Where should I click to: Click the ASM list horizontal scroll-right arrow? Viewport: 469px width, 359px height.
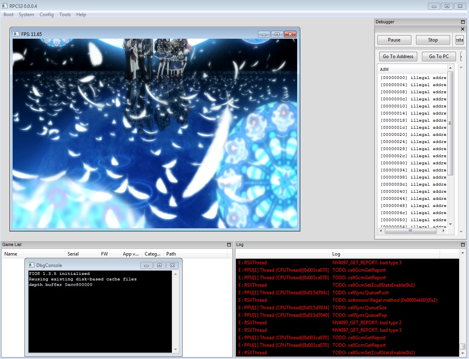(443, 231)
